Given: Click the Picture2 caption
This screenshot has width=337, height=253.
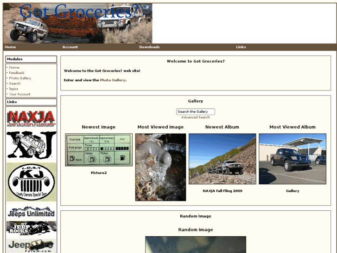Looking at the screenshot, I should click(99, 173).
